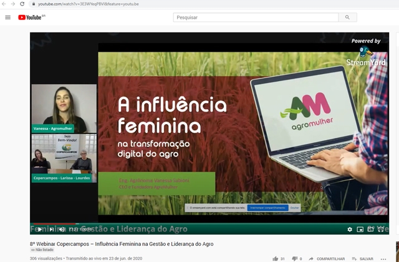Reload the page
This screenshot has height=262, width=399.
point(22,4)
